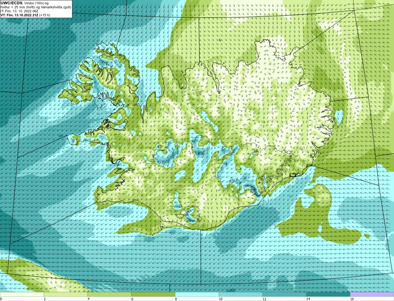The image size is (394, 301).
Task: Click the olive green 6–8 m/s legend swatch
Action: coord(153,295)
